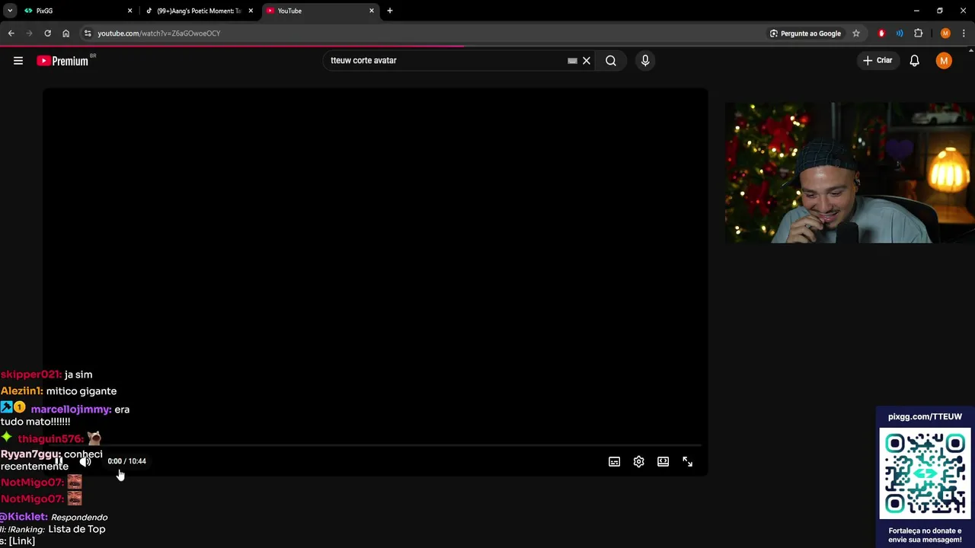Click the pixgg.com/TTEUW QR code
This screenshot has height=548, width=975.
(x=925, y=473)
